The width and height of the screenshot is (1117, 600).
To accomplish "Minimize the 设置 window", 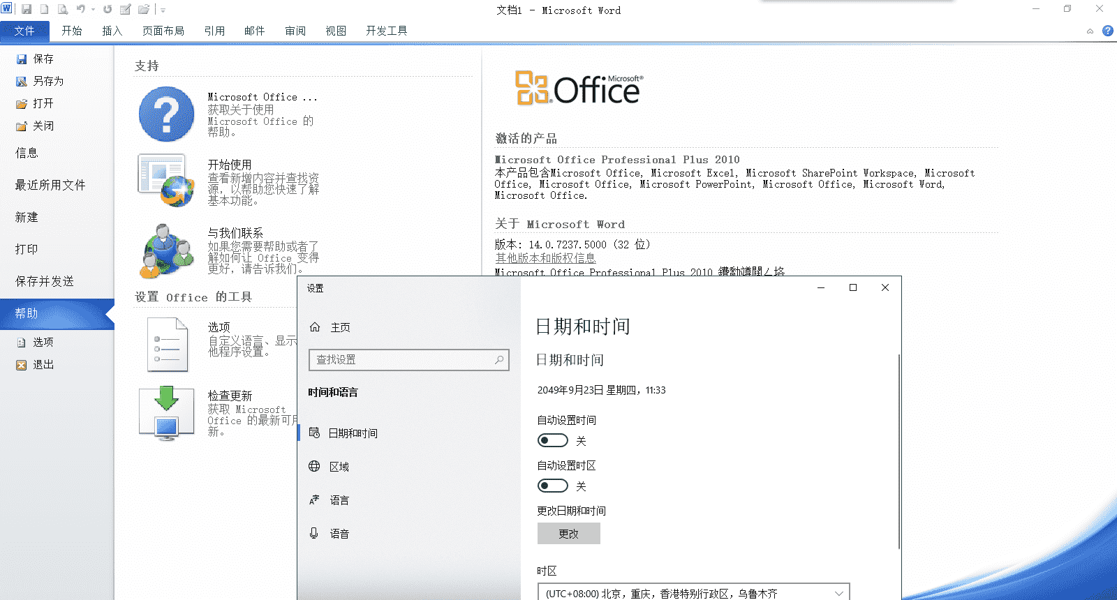I will (821, 287).
